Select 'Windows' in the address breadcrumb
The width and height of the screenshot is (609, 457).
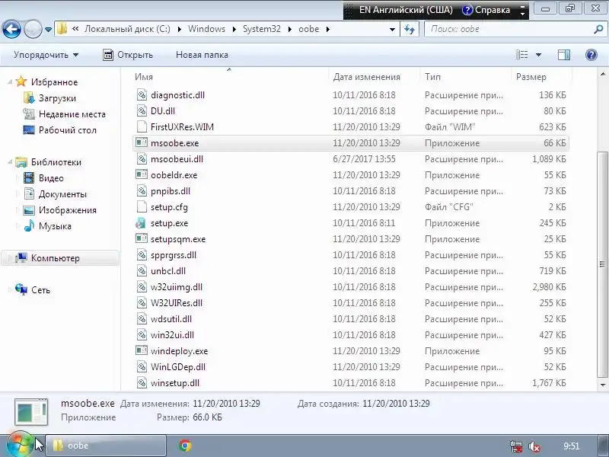[x=206, y=29]
